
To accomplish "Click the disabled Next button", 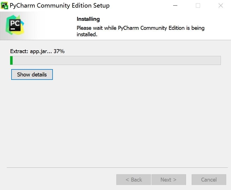I will 169,180.
